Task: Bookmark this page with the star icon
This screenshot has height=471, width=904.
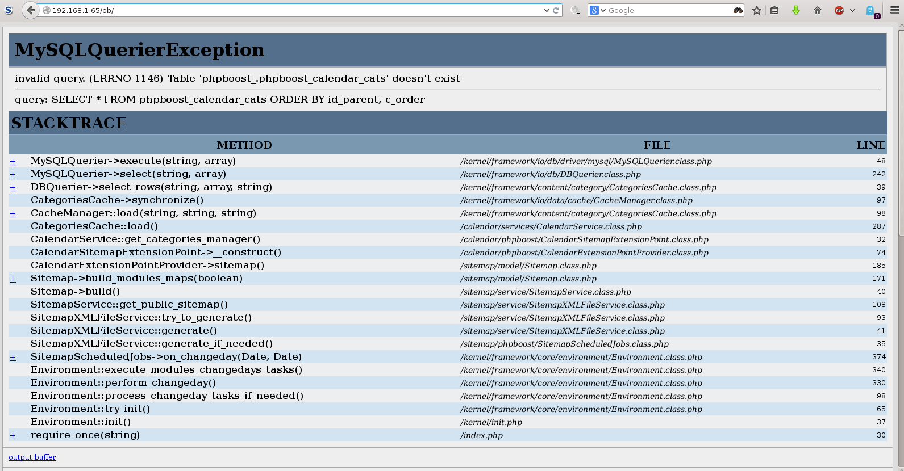Action: coord(756,10)
